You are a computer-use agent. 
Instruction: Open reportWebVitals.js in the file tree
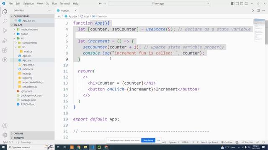[x=33, y=82]
